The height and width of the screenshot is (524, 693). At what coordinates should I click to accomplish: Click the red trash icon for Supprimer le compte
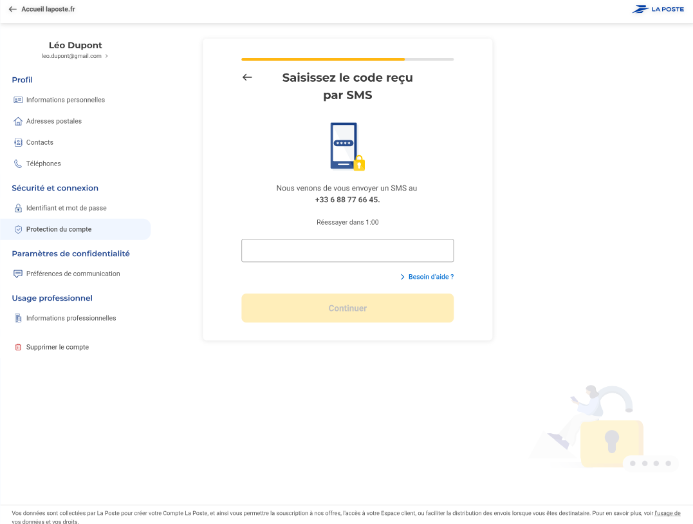[18, 347]
